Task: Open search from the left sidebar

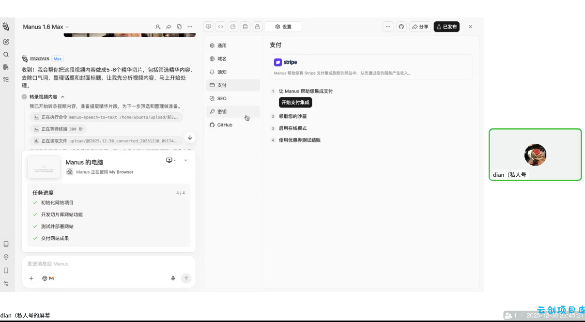Action: (x=6, y=55)
